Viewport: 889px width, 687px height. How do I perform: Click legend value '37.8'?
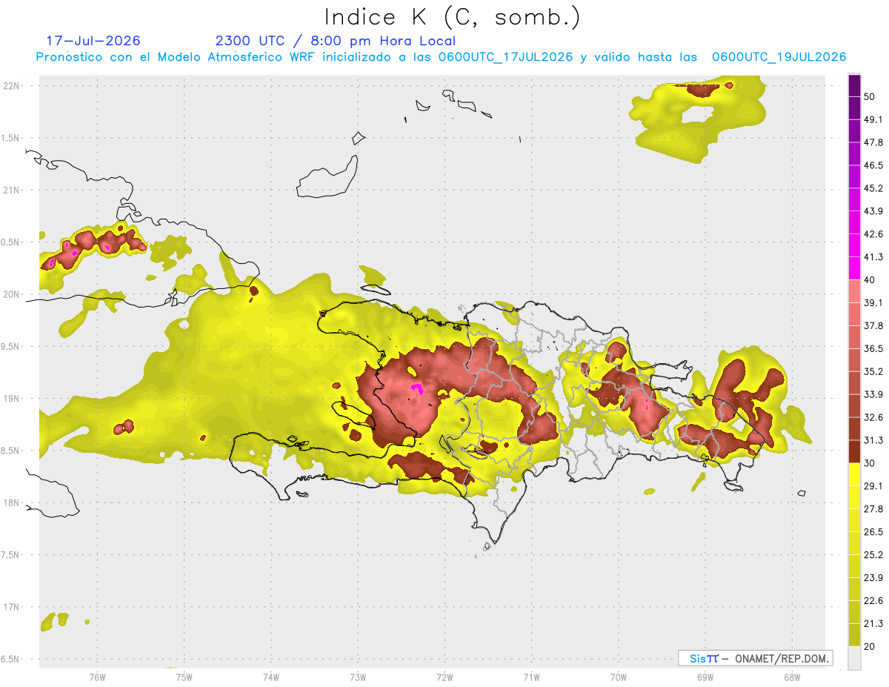tap(873, 326)
